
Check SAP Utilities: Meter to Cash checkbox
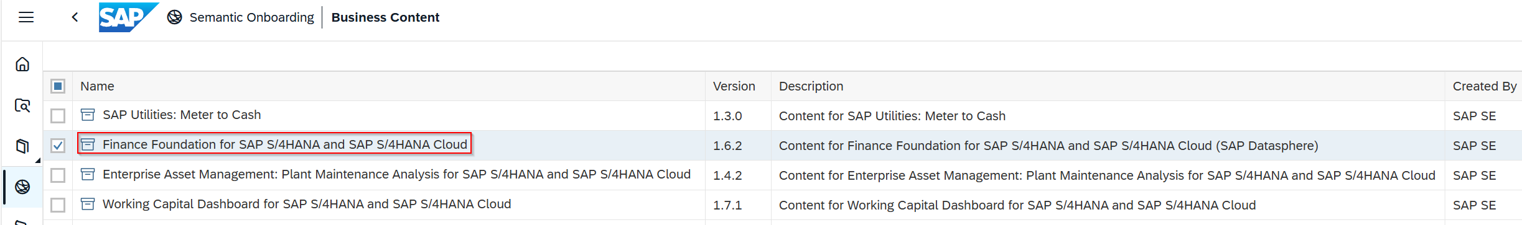[x=58, y=116]
